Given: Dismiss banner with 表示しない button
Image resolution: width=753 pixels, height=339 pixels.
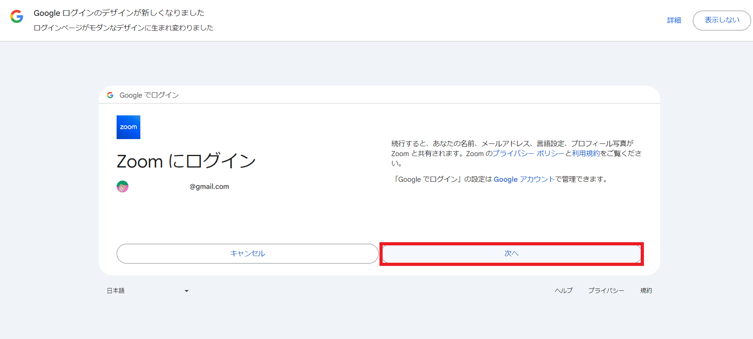Looking at the screenshot, I should [x=721, y=20].
